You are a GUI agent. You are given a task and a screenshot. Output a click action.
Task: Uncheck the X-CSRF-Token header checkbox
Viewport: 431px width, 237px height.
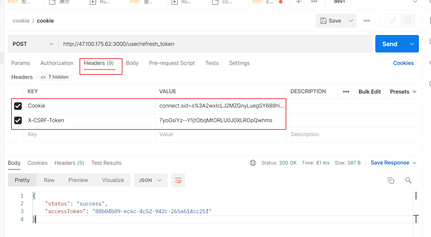18,121
